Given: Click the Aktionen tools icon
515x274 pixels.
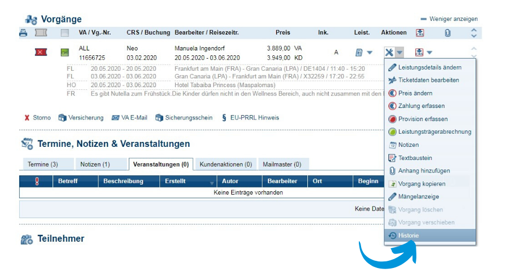Looking at the screenshot, I should coord(389,53).
